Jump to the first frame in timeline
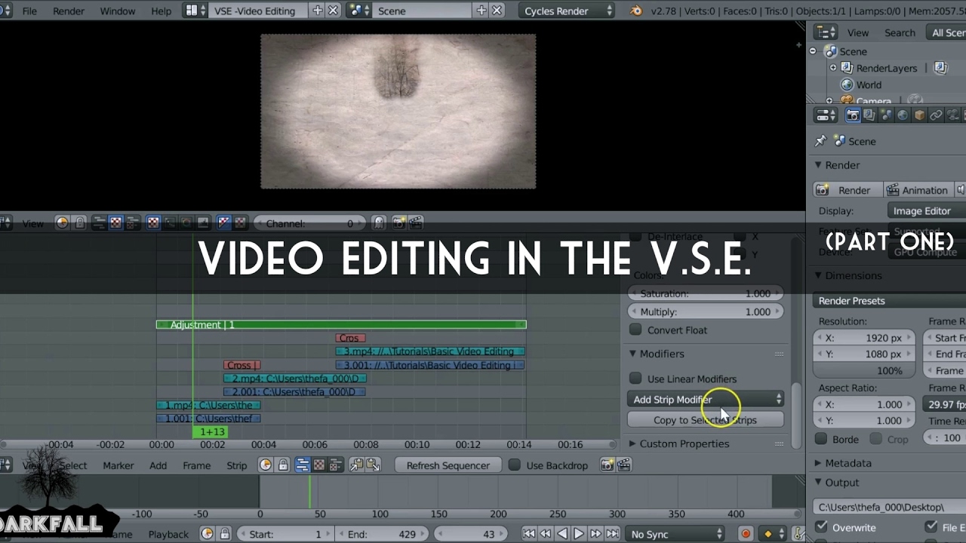The width and height of the screenshot is (966, 543). tap(528, 534)
